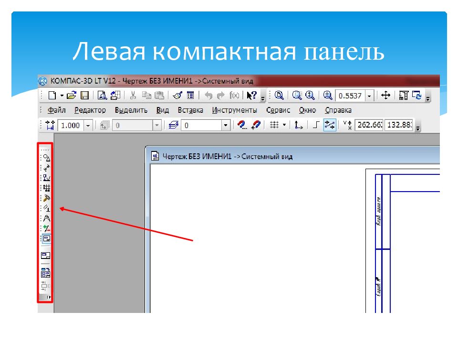Open the Инструменты menu
Viewport: 458px width, 344px height.
[x=234, y=110]
